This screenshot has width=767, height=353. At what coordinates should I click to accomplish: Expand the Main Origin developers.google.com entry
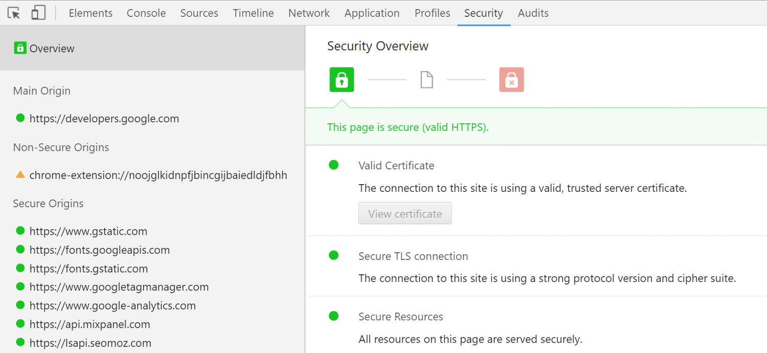coord(104,118)
